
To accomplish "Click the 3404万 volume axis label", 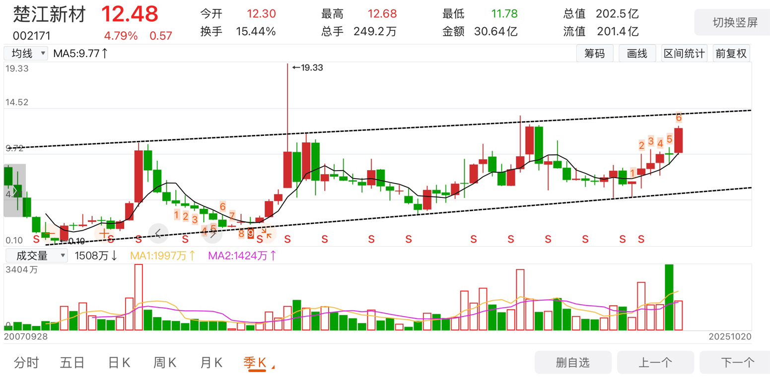I will coord(21,270).
